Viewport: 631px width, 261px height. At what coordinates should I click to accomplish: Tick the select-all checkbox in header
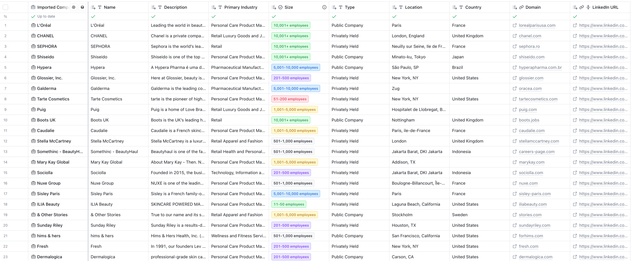5,7
